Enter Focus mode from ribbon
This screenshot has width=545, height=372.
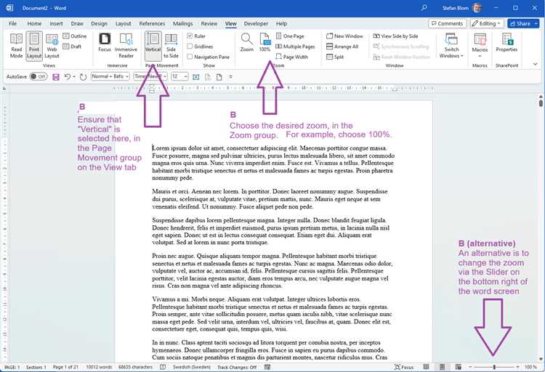105,43
